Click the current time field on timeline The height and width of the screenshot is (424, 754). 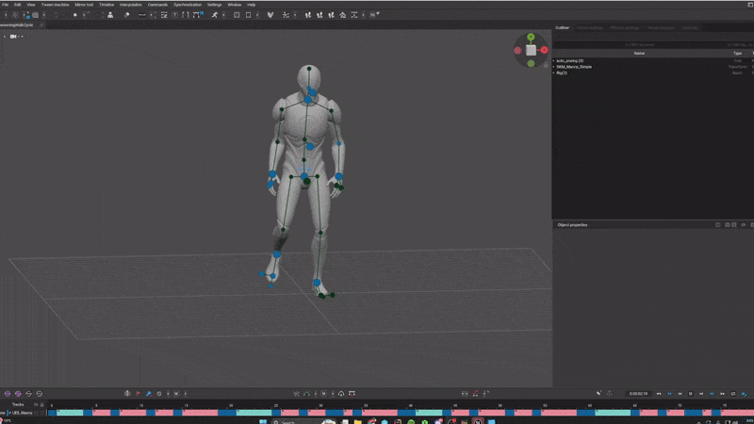coord(638,393)
